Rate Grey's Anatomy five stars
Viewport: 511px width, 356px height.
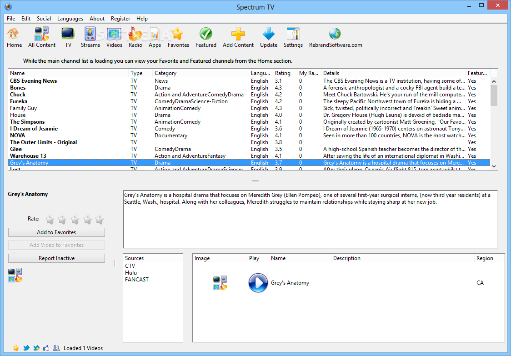click(x=100, y=220)
